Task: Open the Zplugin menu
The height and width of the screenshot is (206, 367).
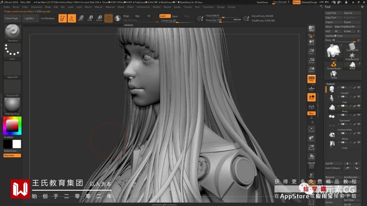Action: 221,7
